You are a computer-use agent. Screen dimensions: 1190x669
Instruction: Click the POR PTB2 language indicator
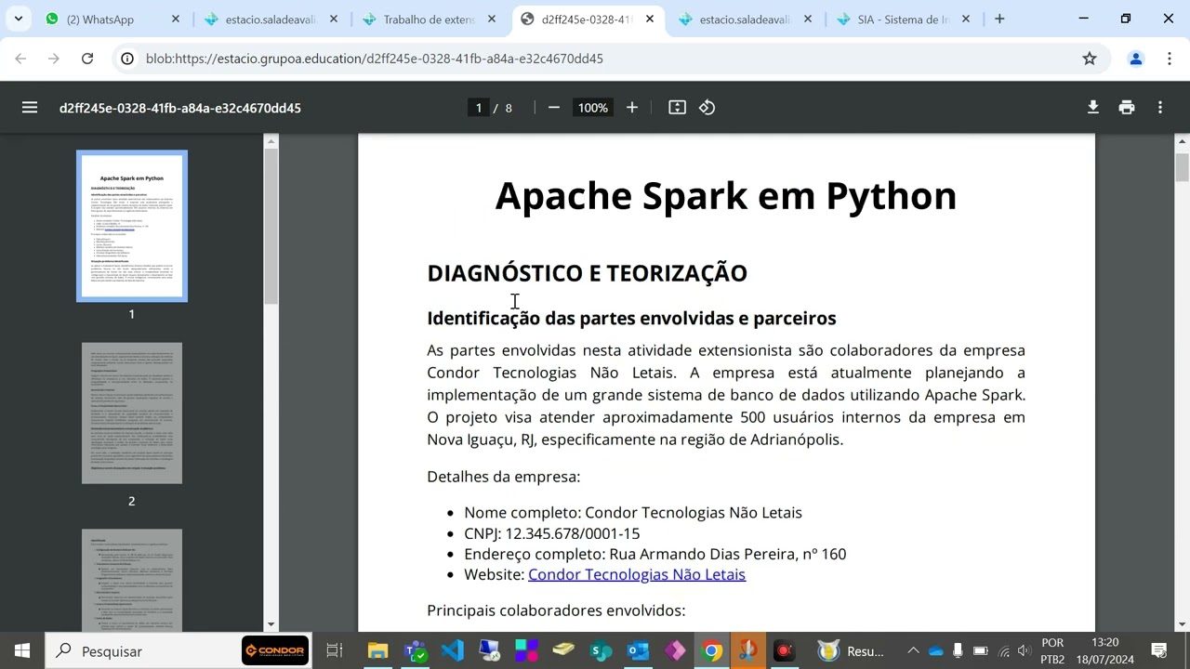click(x=1052, y=651)
